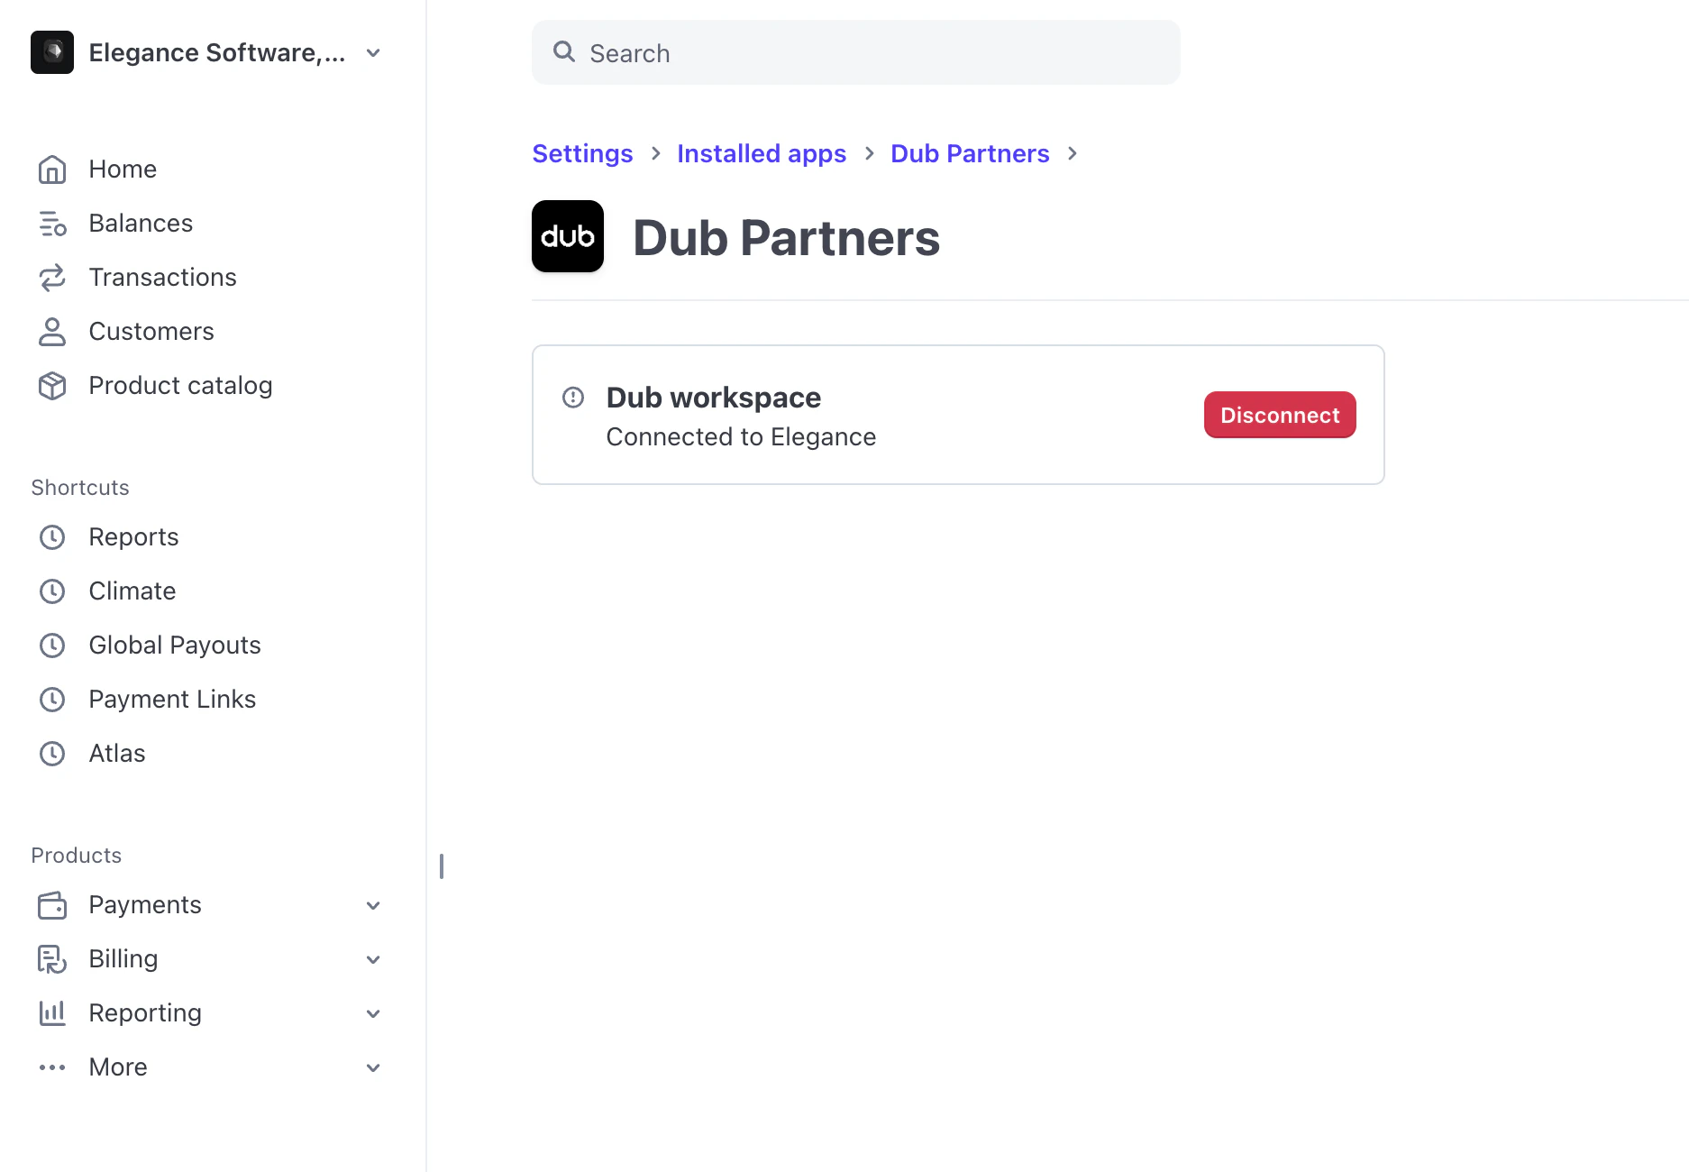1689x1172 pixels.
Task: Click the info icon beside Dub workspace
Action: (x=573, y=397)
